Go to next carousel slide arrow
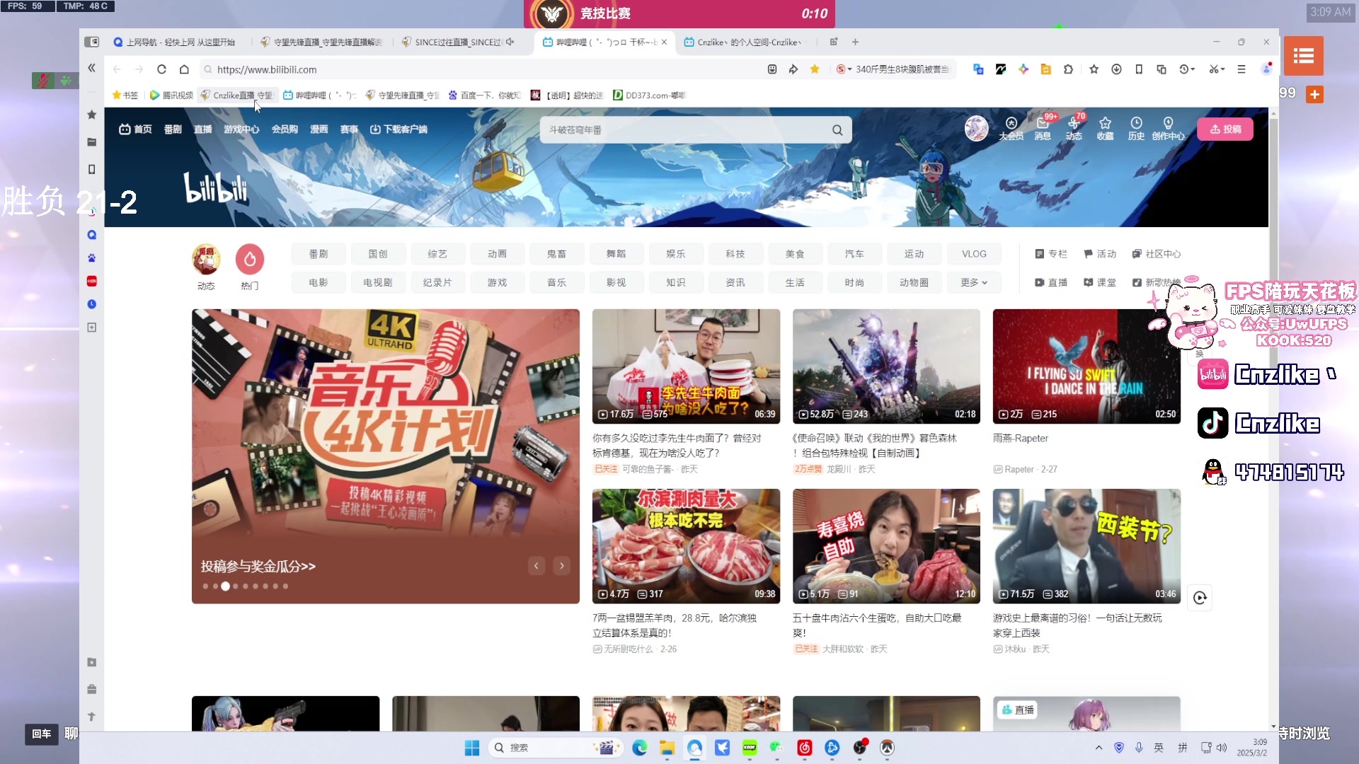Screen dimensions: 1359x764 562,565
